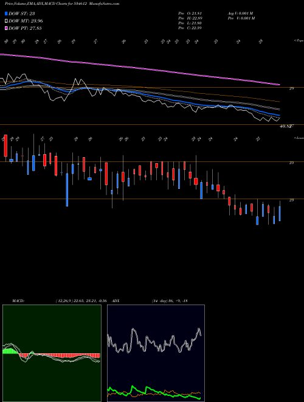
Task: Click the dark blue ADX indicator chart panel
Action: 156,353
